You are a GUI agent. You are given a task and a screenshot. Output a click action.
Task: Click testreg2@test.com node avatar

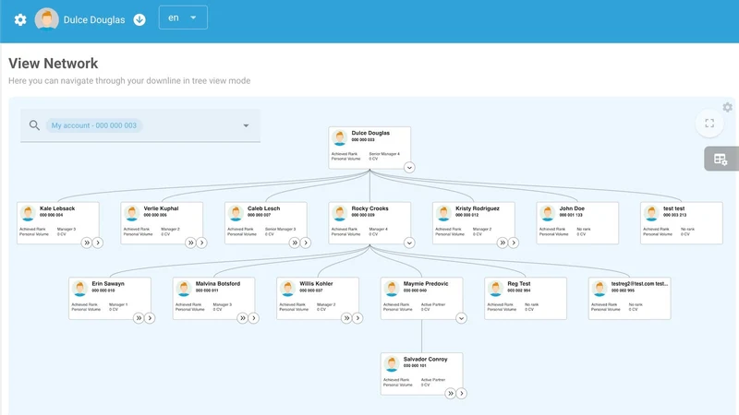click(x=600, y=288)
